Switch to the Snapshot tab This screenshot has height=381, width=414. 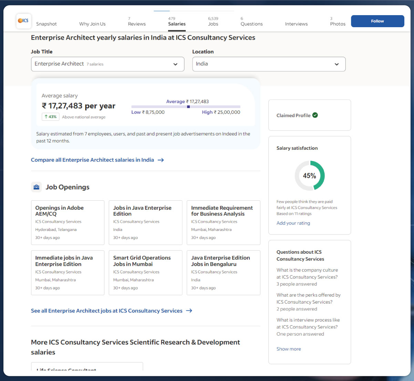(46, 24)
